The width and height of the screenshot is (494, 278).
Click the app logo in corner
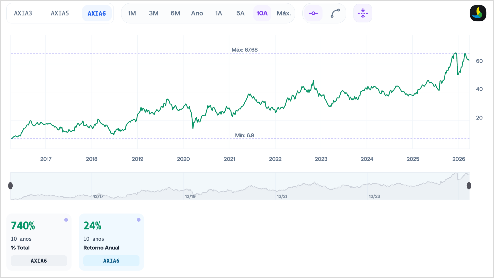tap(478, 13)
